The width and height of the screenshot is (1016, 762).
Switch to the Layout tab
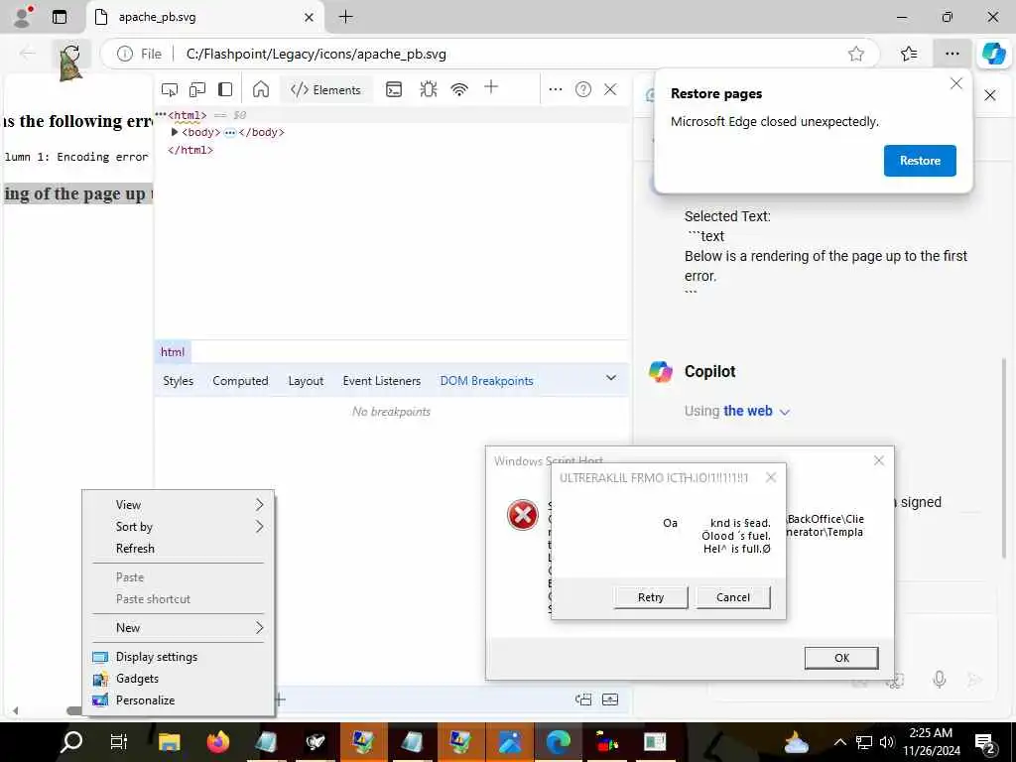coord(306,381)
